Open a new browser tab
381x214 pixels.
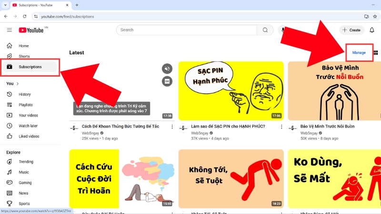[x=77, y=5]
